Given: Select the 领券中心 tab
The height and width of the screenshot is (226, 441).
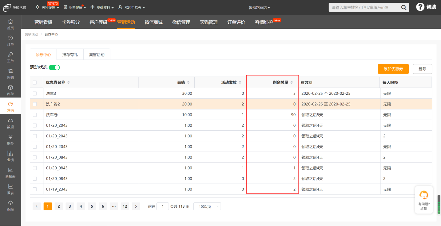Looking at the screenshot, I should pyautogui.click(x=43, y=55).
